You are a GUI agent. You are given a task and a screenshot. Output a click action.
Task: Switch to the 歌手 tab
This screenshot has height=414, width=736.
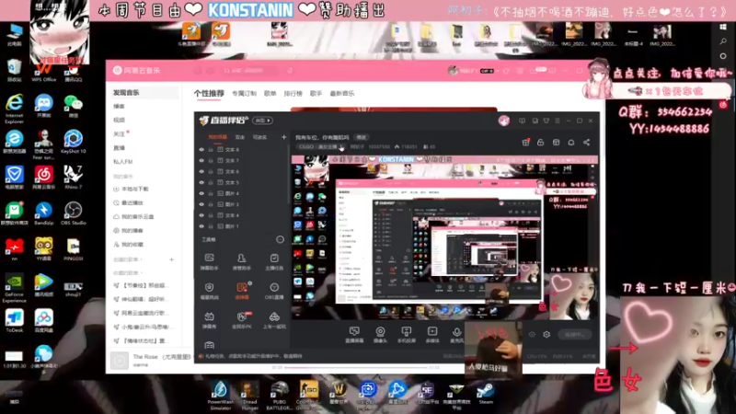(x=316, y=94)
